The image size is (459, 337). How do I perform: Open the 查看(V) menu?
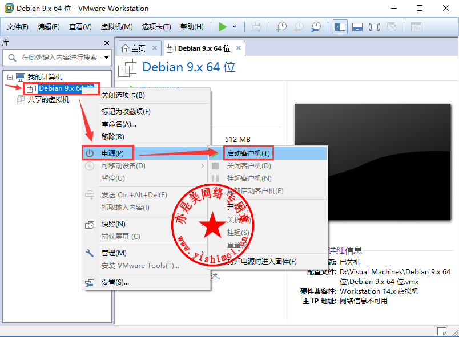80,27
